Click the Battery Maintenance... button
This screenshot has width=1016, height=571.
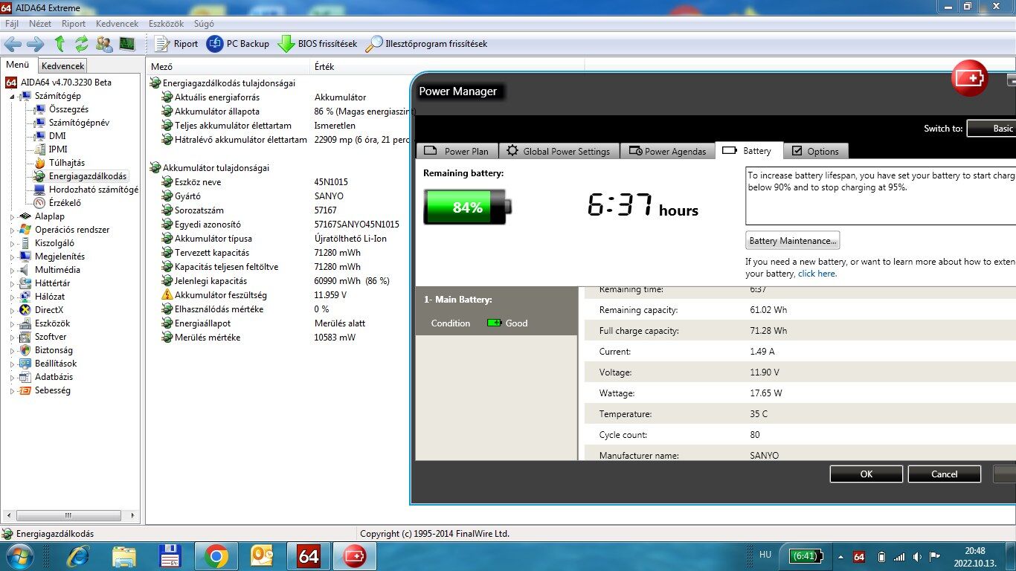click(793, 241)
